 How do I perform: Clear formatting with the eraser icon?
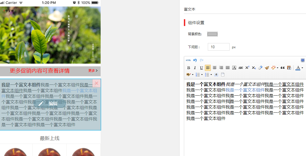click(260, 68)
